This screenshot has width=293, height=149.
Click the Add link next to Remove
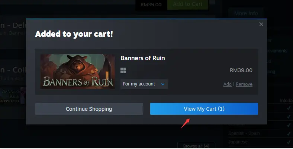(228, 84)
